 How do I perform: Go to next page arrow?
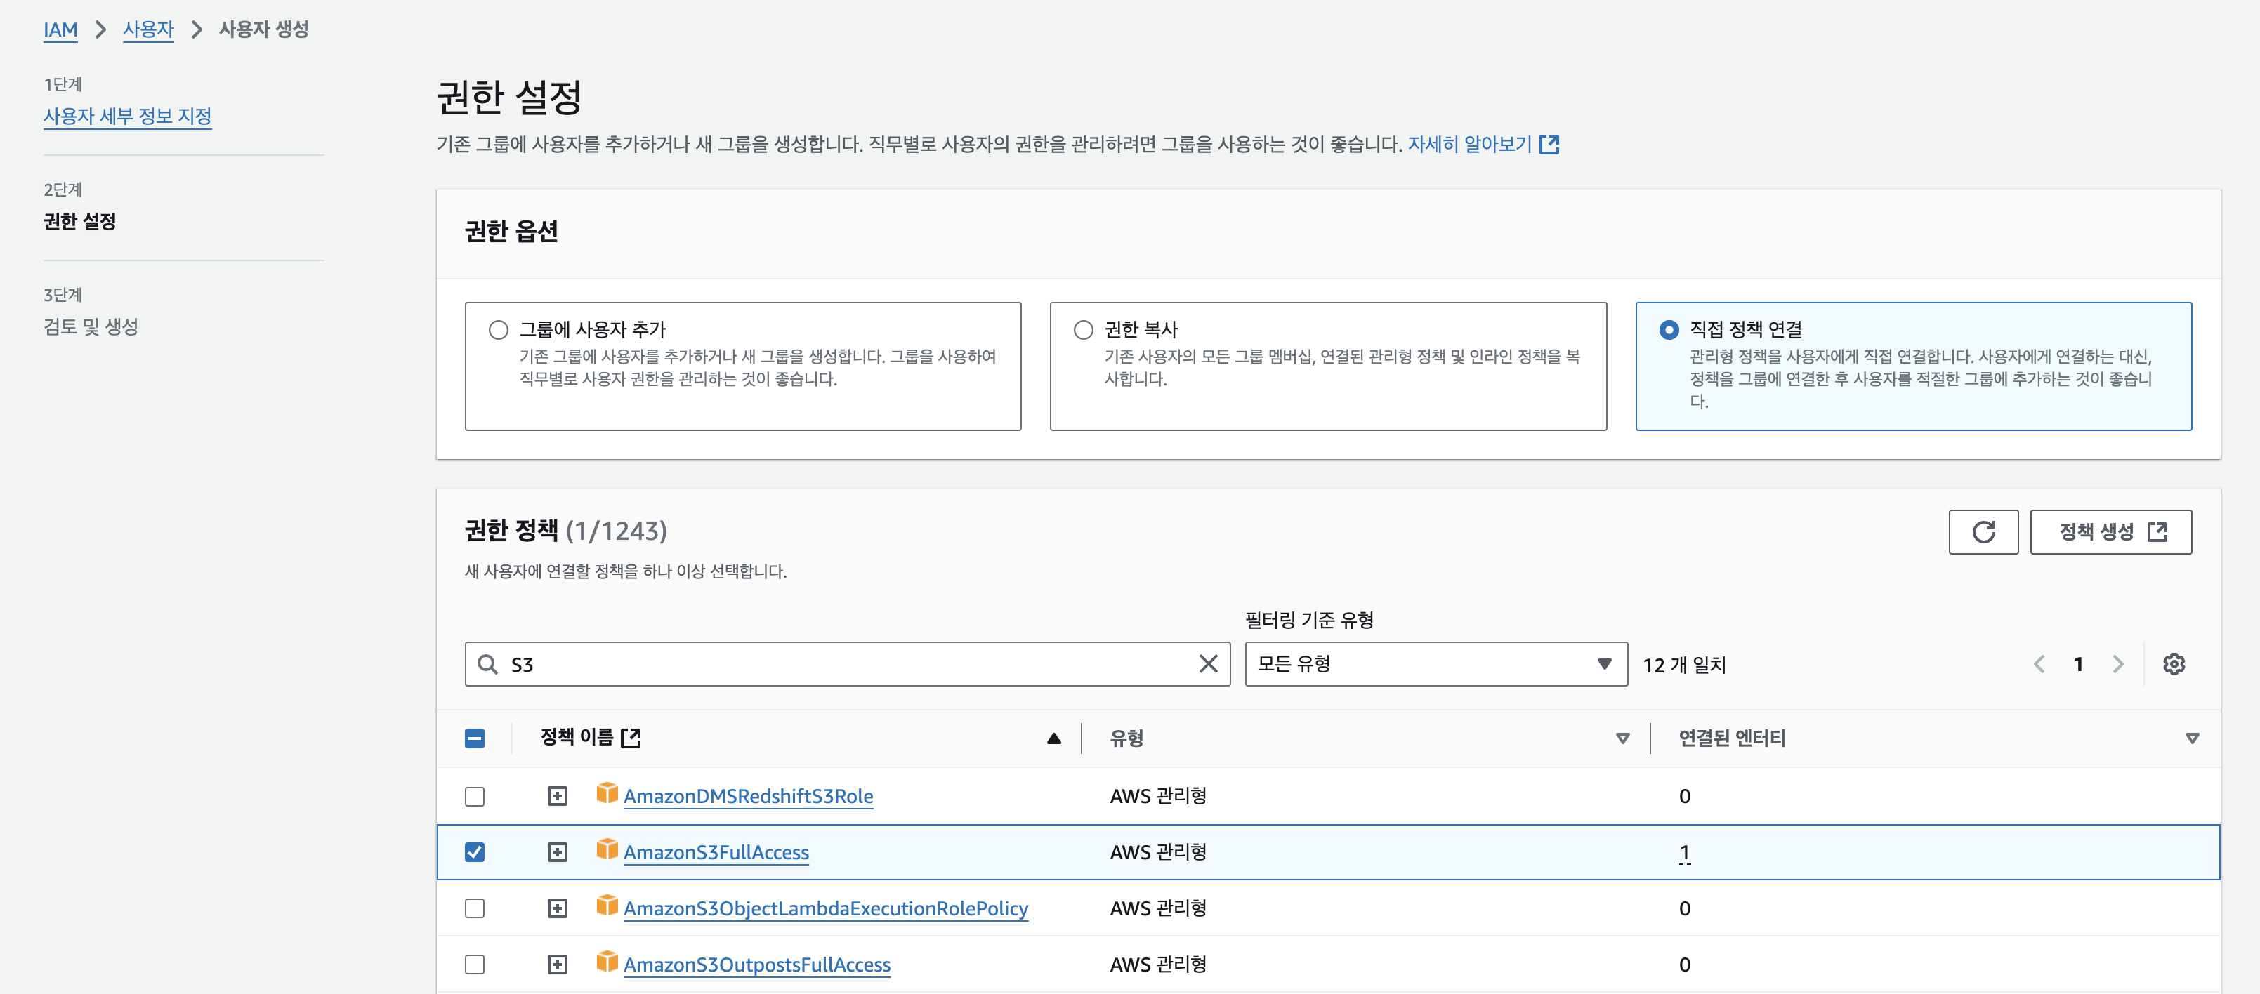(x=2117, y=664)
